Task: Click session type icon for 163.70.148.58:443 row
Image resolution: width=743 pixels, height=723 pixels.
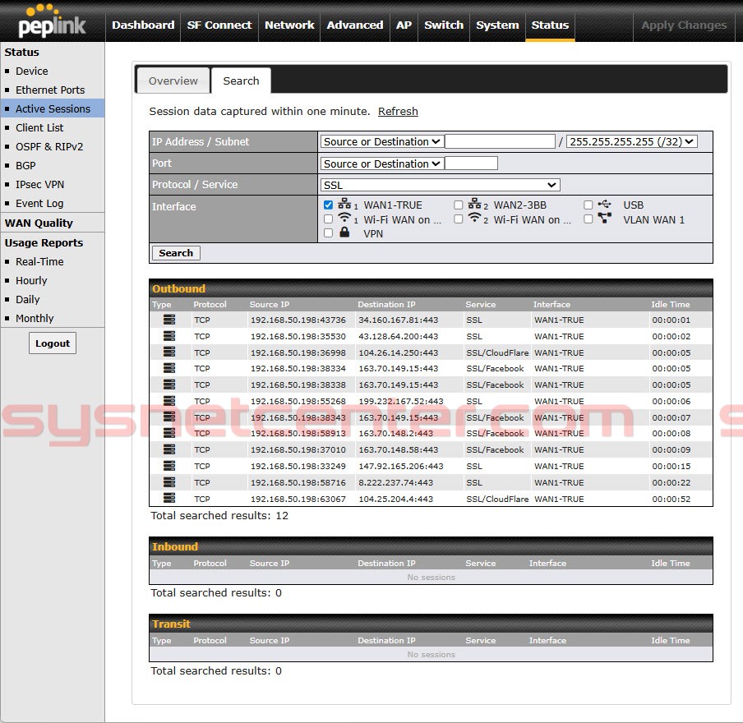Action: click(x=169, y=449)
